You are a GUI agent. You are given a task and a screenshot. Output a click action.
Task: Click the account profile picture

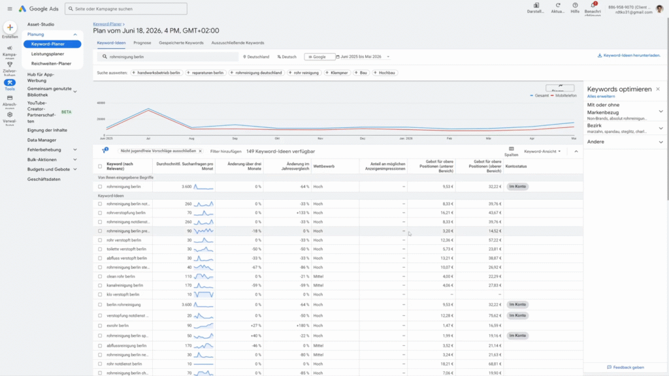tap(660, 9)
